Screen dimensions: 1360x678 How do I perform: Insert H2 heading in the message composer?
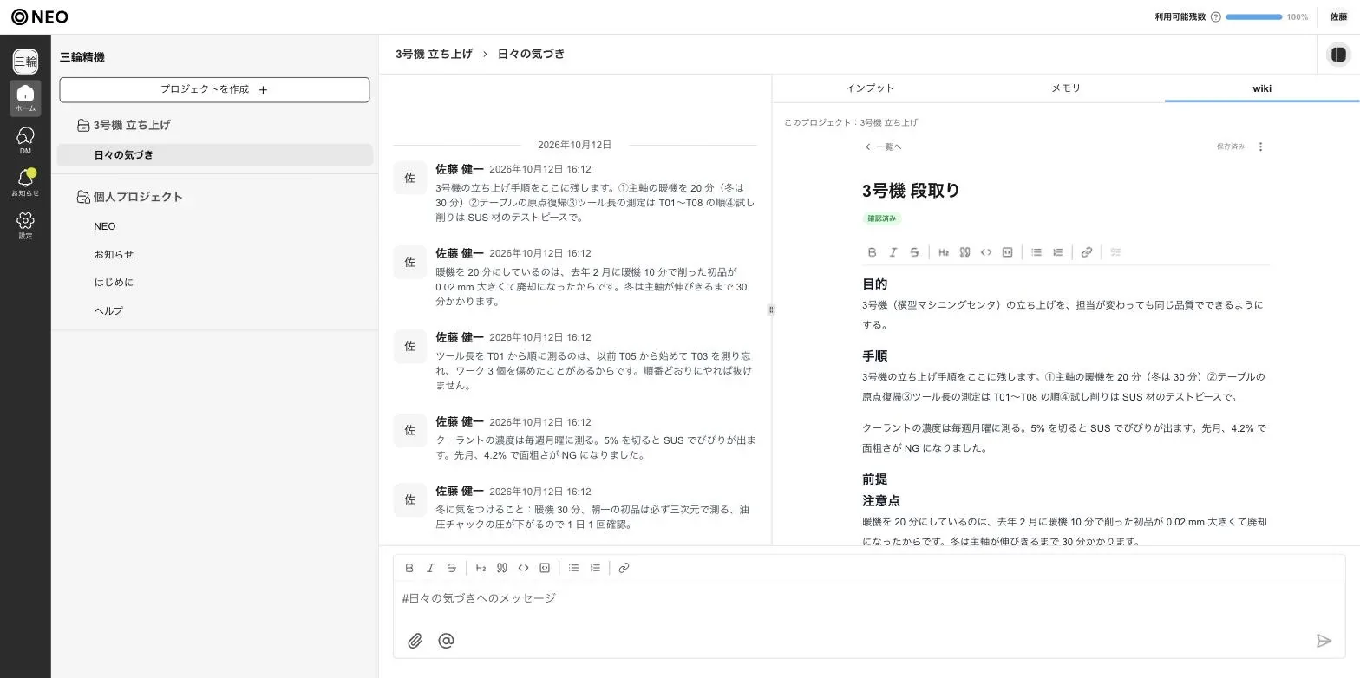pyautogui.click(x=481, y=568)
